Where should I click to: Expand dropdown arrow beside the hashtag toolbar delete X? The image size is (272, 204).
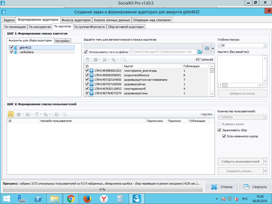[109, 59]
